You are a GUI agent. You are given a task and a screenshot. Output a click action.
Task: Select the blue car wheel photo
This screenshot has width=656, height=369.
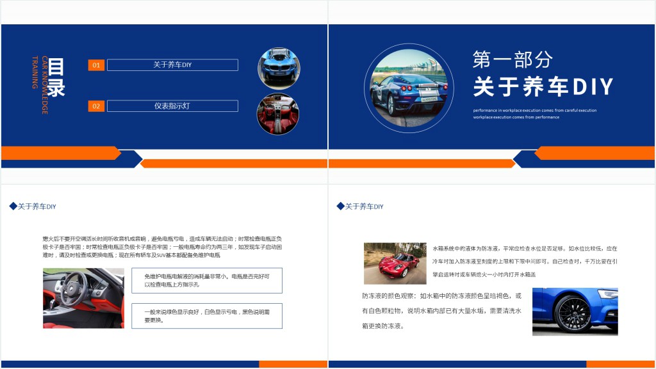575,311
